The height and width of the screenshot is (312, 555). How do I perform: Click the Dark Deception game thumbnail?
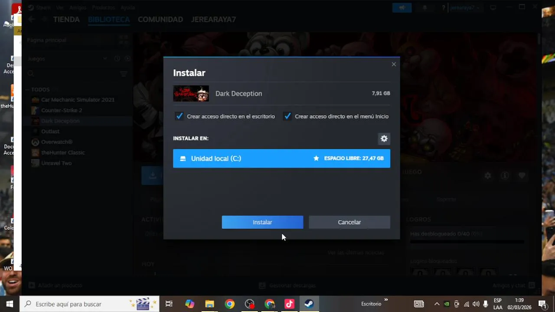[191, 94]
